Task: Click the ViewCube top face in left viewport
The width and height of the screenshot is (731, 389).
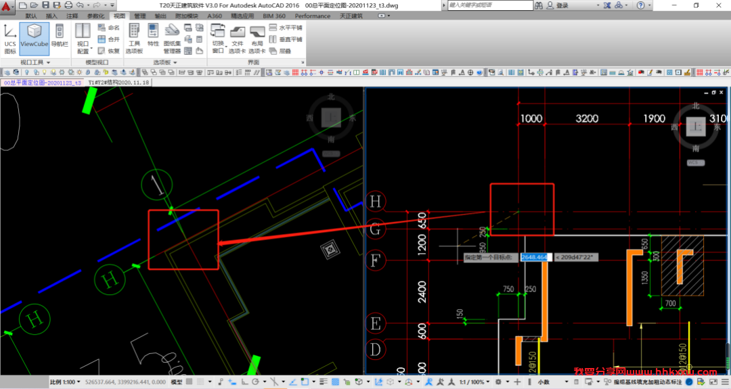Action: pos(331,118)
